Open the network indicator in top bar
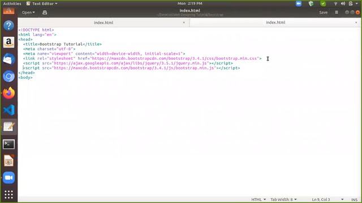The image size is (362, 203). click(x=335, y=3)
